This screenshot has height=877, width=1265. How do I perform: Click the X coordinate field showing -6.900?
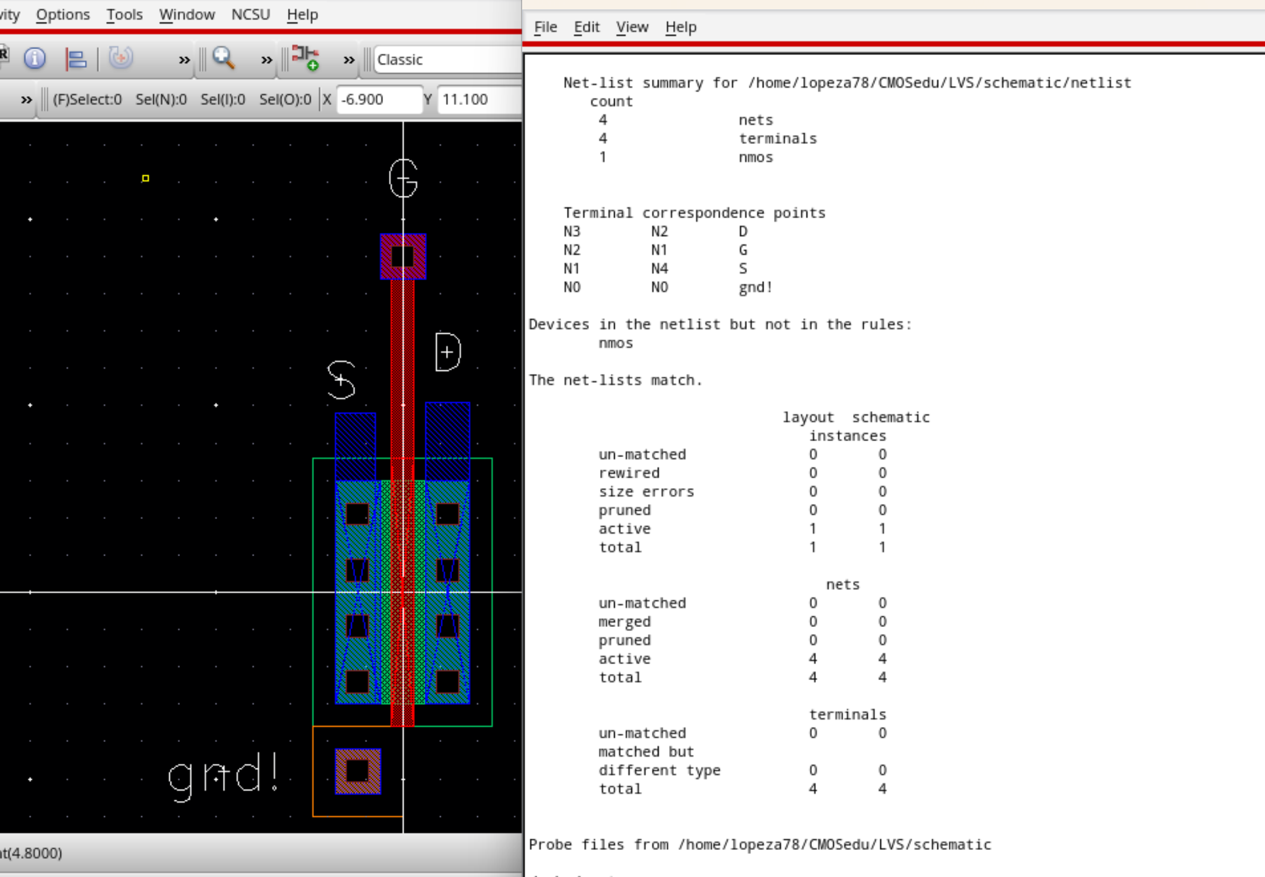(x=378, y=99)
